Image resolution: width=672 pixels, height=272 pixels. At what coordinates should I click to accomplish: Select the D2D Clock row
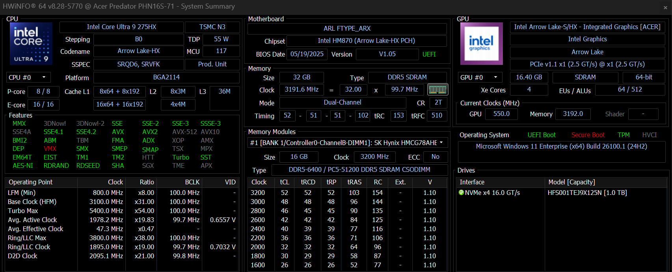point(121,256)
